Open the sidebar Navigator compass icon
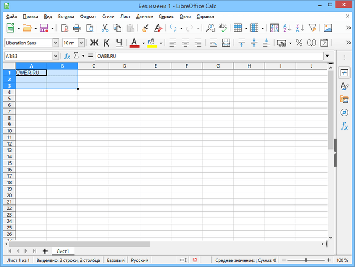 click(x=344, y=112)
